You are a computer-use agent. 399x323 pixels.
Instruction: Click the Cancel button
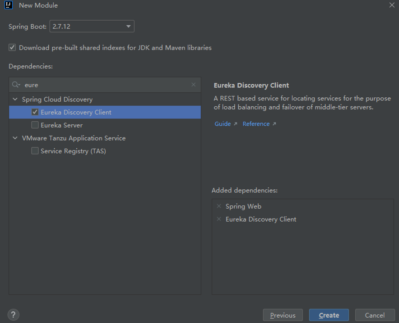coord(375,315)
